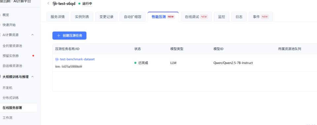Open the 事件 tab
Screen dimensions: 317x125
click(x=261, y=17)
